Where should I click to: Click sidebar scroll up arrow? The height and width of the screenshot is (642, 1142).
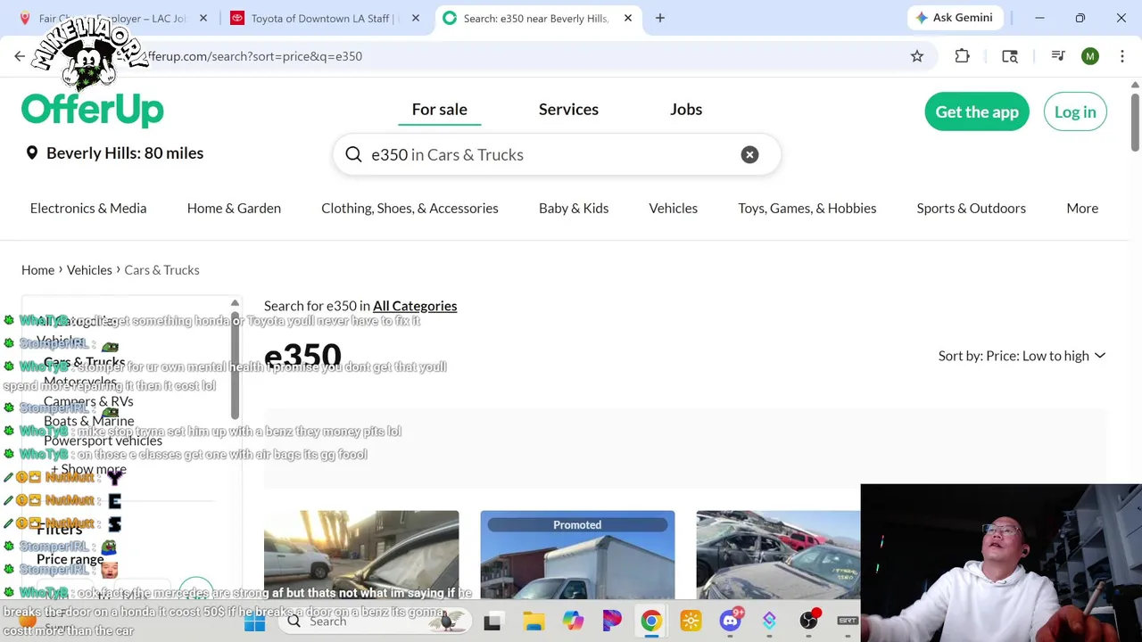(x=235, y=304)
